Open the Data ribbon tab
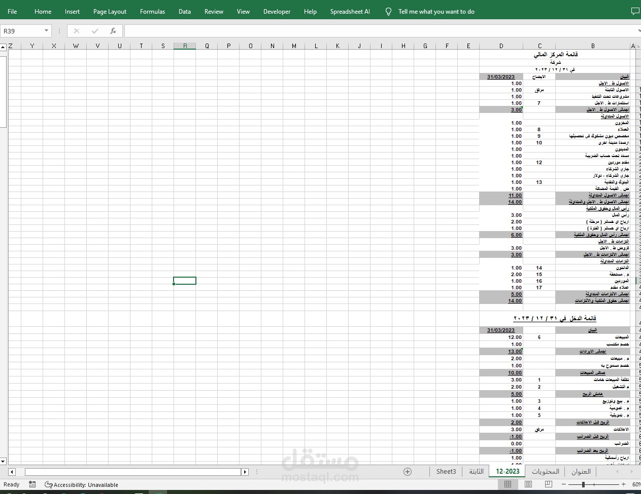 tap(185, 11)
